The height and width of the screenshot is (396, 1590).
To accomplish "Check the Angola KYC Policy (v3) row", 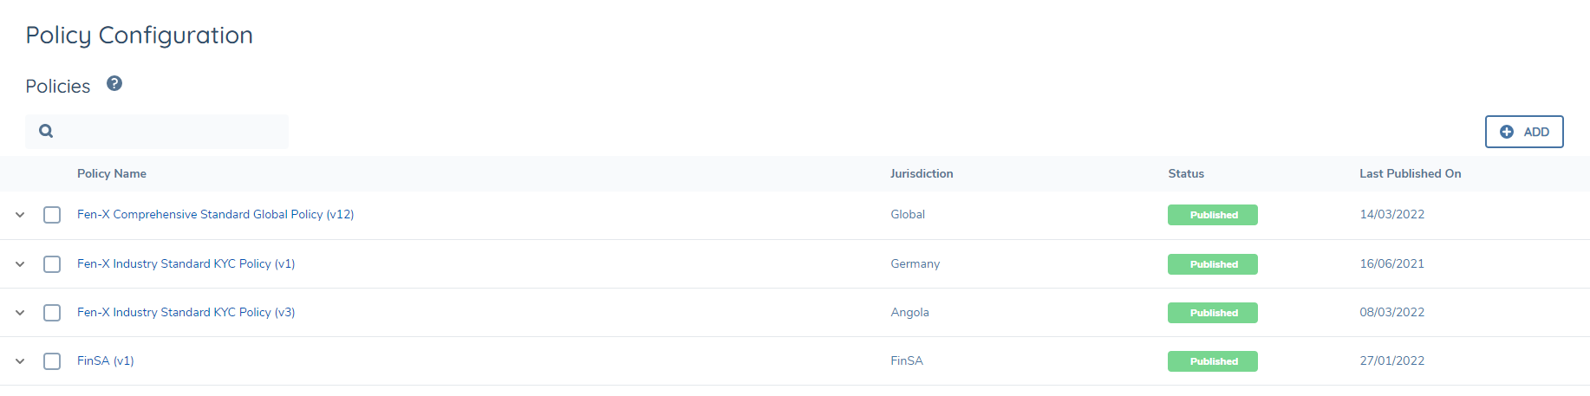I will (52, 313).
